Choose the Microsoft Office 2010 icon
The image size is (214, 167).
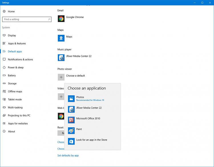[x=71, y=120]
